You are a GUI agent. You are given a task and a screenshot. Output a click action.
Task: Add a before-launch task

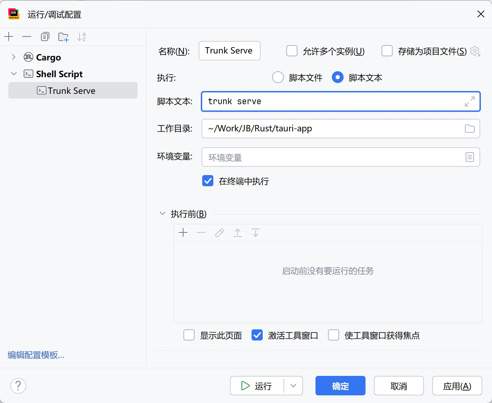click(x=183, y=233)
